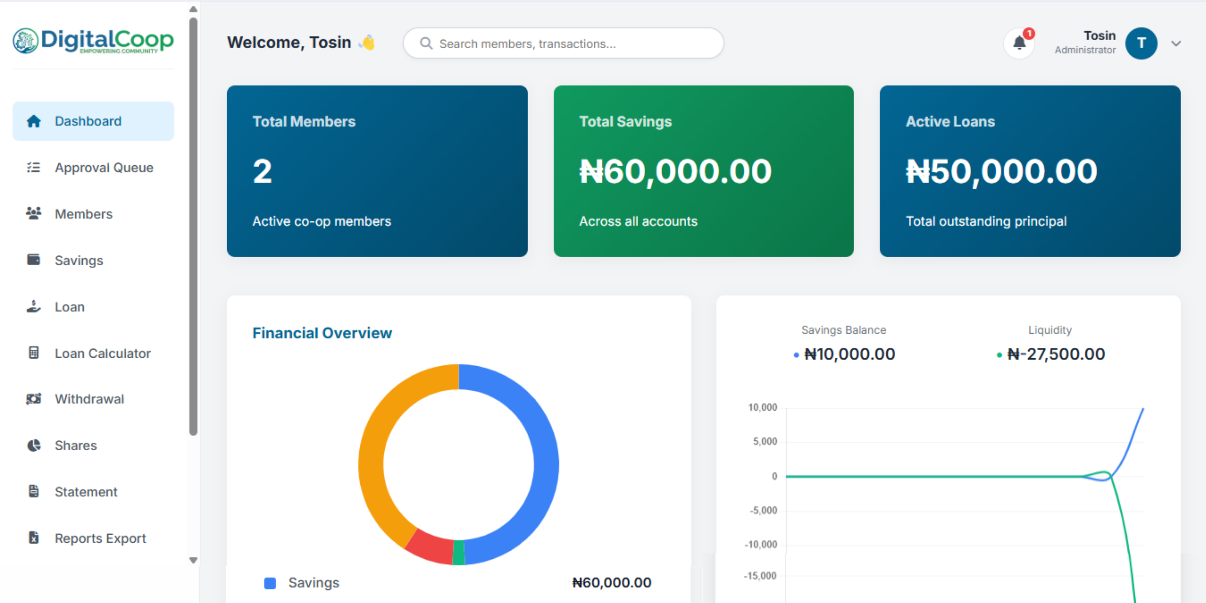
Task: Click the Members group icon
Action: [34, 213]
